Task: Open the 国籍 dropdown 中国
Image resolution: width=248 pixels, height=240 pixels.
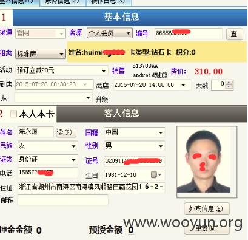Action: click(135, 132)
